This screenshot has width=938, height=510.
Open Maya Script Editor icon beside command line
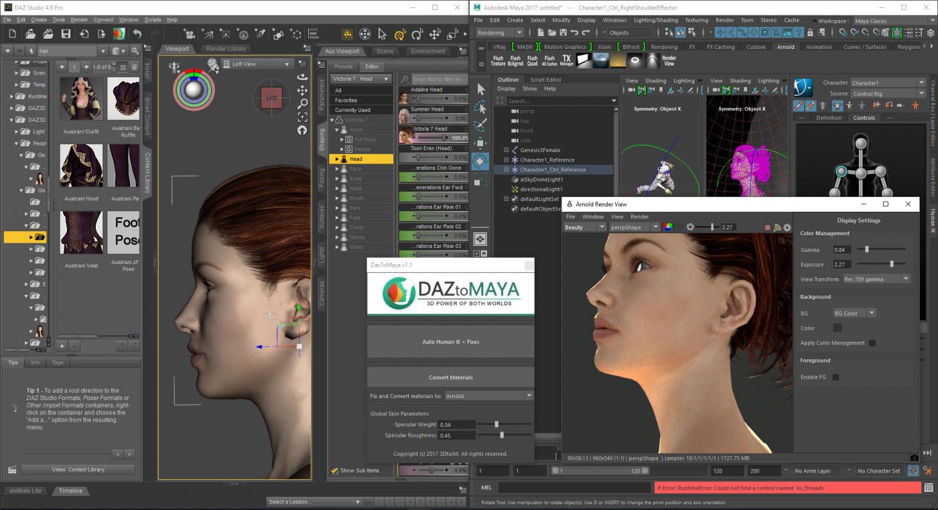click(x=928, y=487)
